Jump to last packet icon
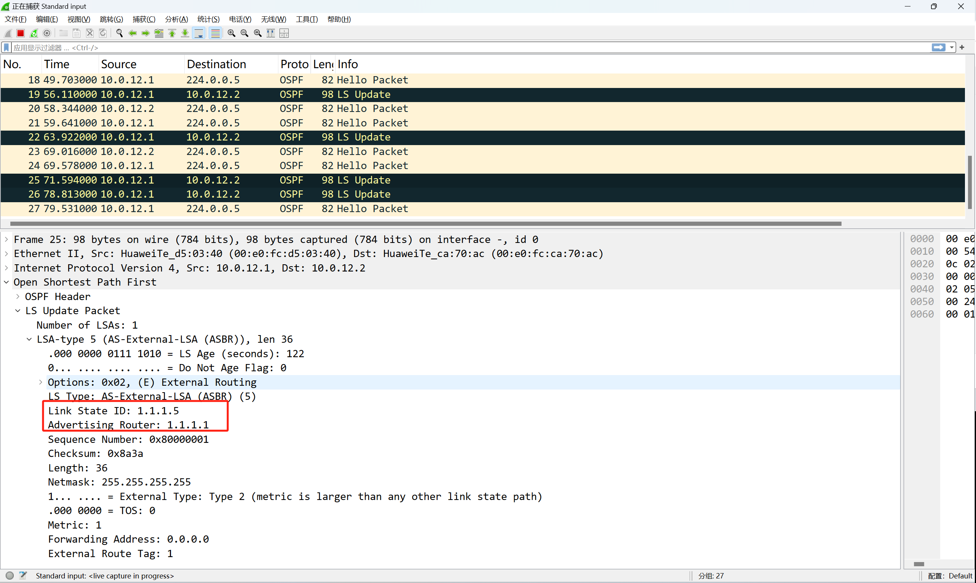 point(185,34)
